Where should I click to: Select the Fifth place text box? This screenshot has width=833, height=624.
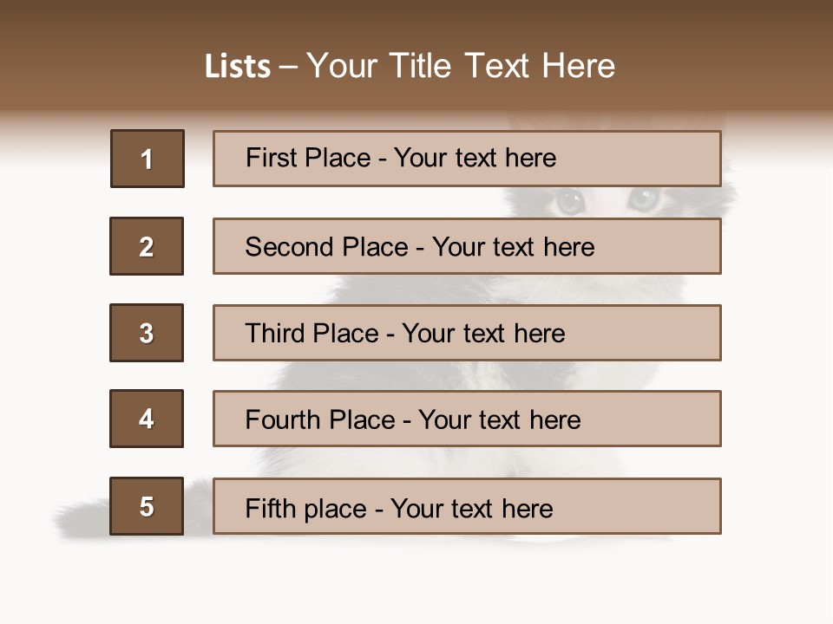pos(467,506)
